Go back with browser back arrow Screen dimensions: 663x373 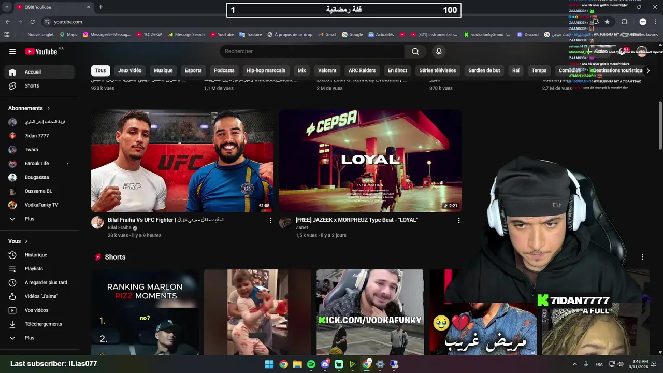click(x=7, y=22)
